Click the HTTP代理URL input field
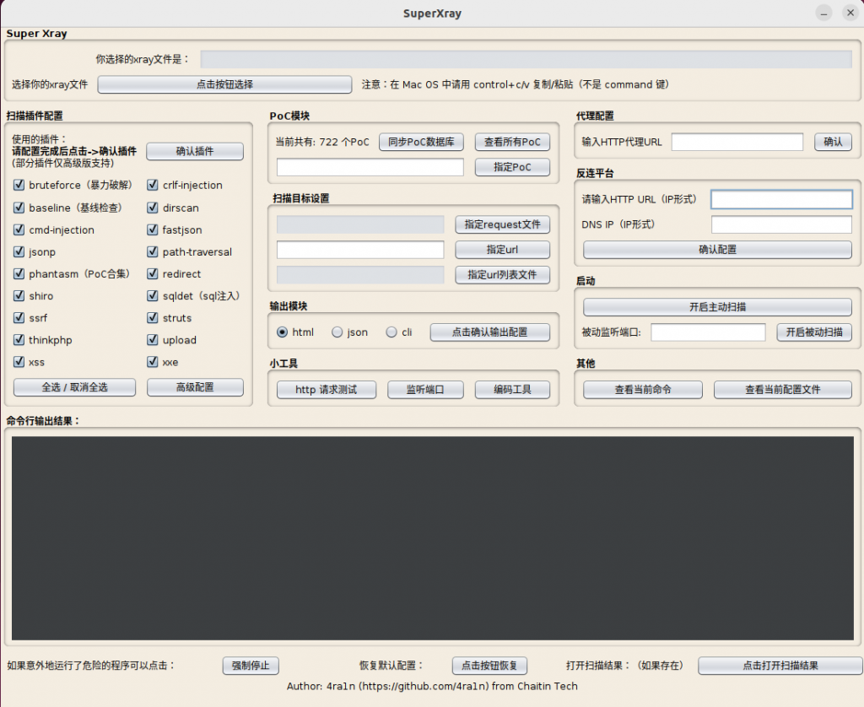 (737, 142)
